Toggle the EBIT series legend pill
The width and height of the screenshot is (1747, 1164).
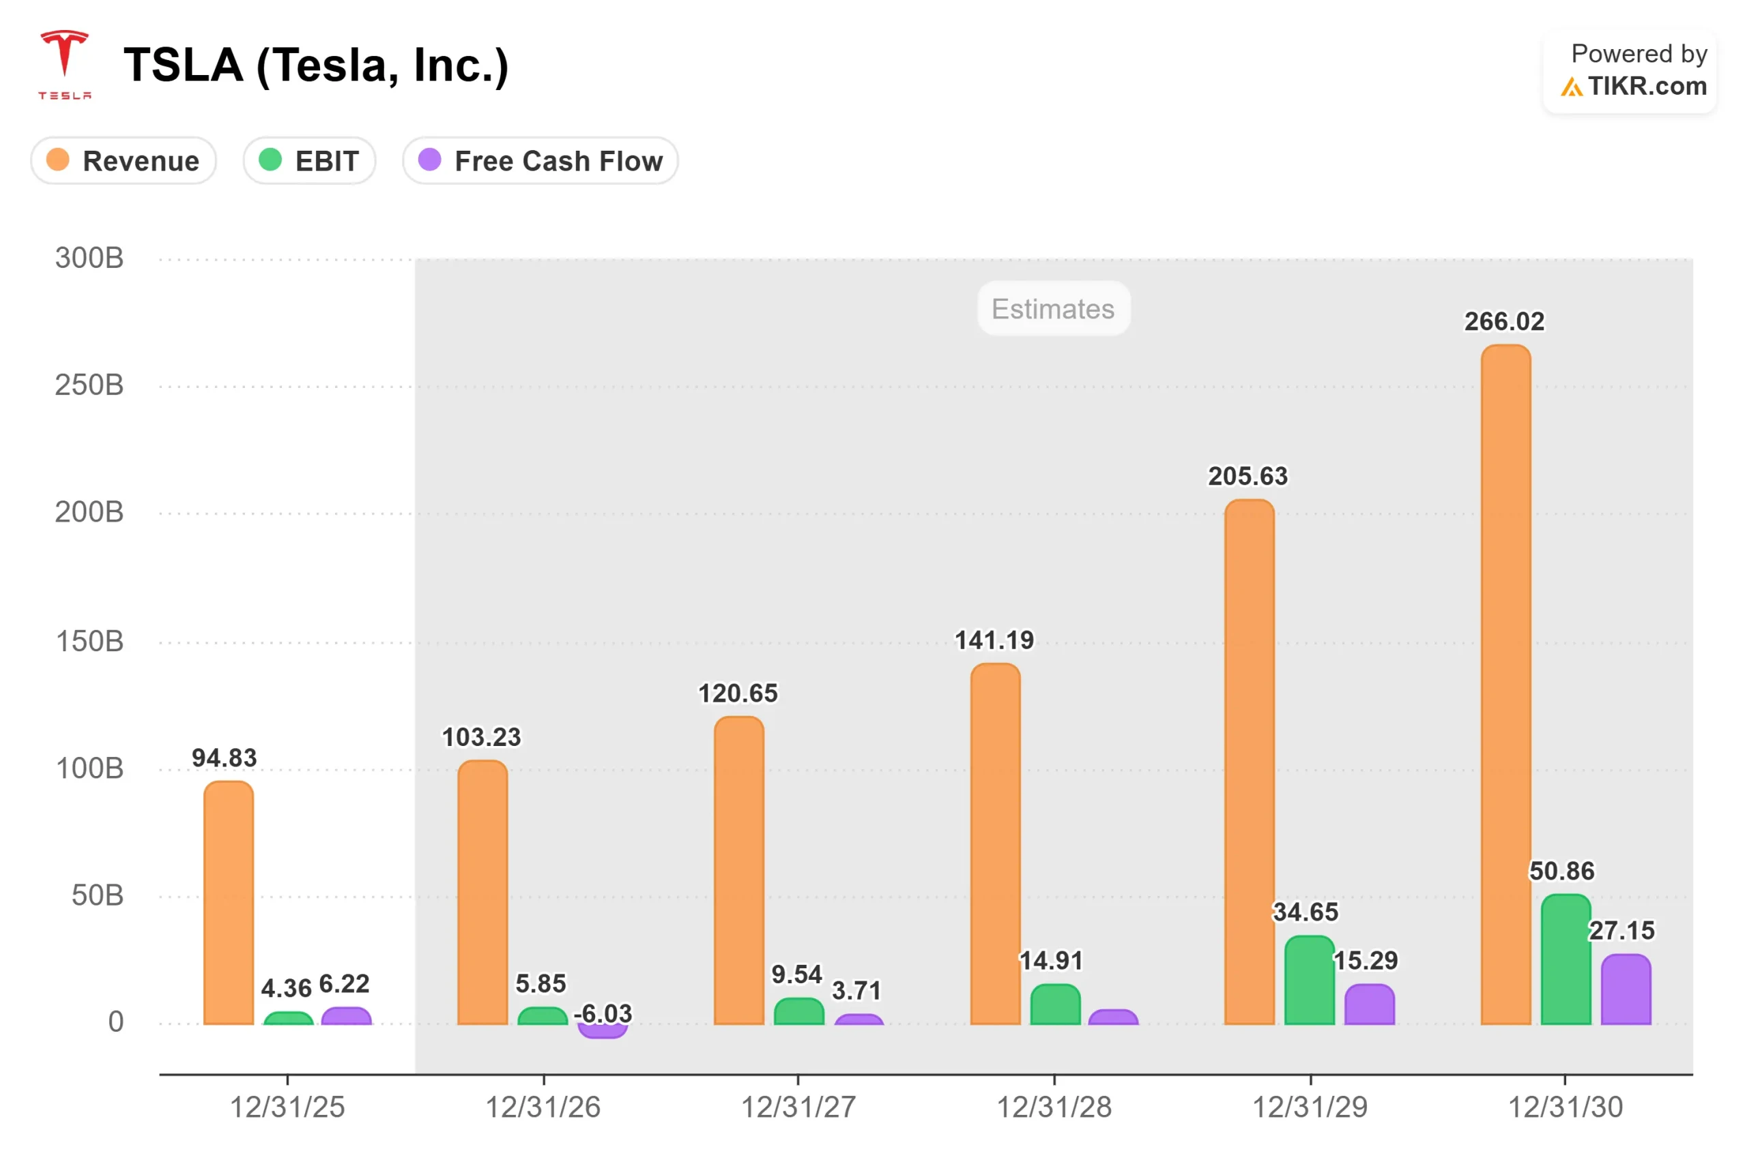[x=309, y=160]
